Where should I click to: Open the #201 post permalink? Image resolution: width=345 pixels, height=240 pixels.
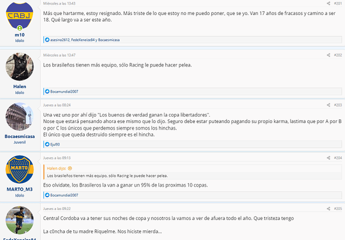(x=337, y=3)
